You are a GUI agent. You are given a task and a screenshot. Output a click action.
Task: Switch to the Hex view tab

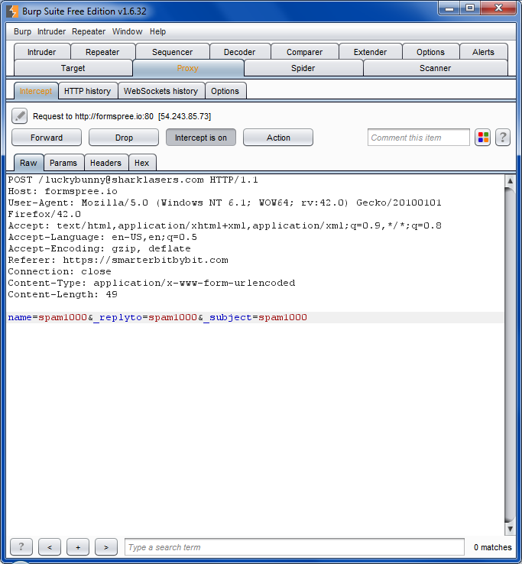coord(141,163)
